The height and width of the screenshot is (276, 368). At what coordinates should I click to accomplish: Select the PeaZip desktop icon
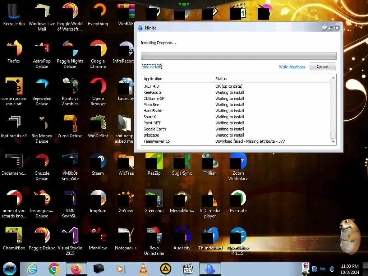pyautogui.click(x=154, y=164)
